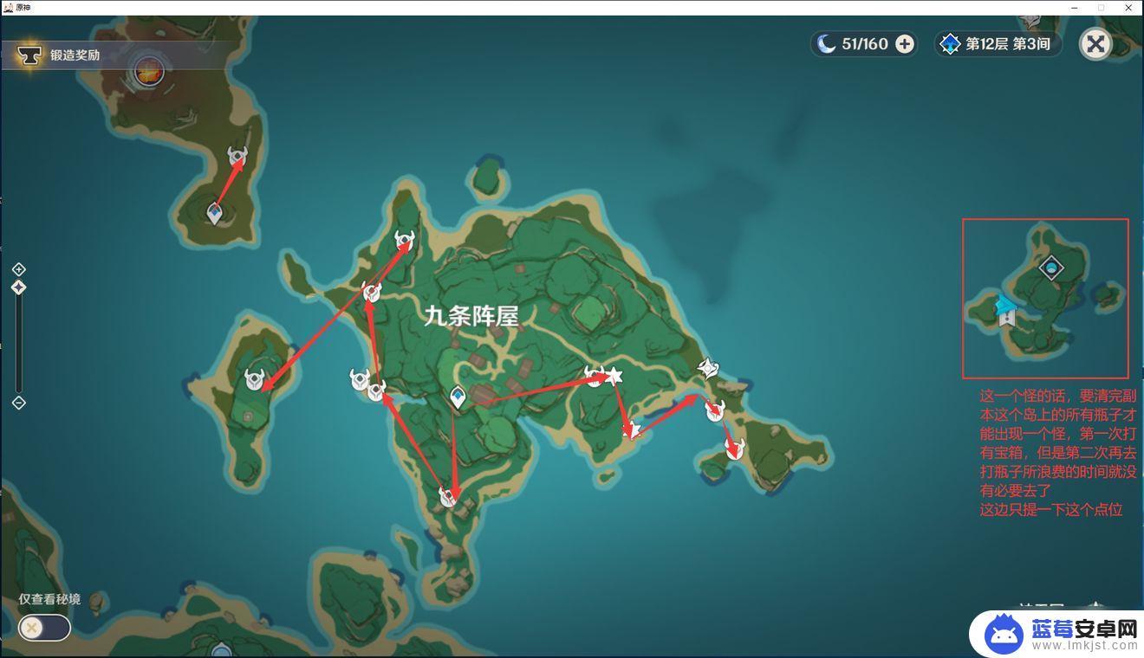
Task: Zoom in with the plus diamond on zoom bar
Action: tap(19, 269)
